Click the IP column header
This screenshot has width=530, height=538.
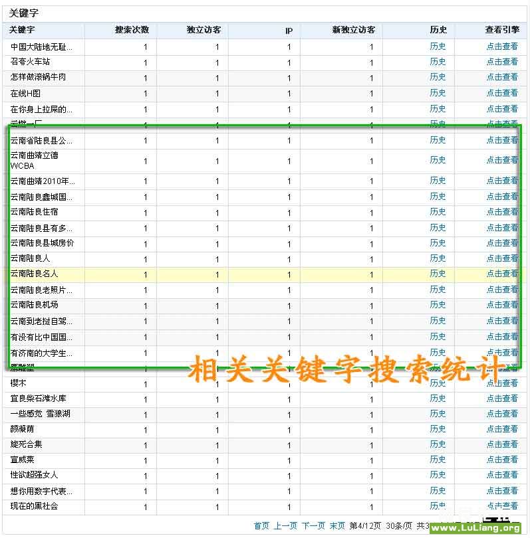pyautogui.click(x=289, y=31)
